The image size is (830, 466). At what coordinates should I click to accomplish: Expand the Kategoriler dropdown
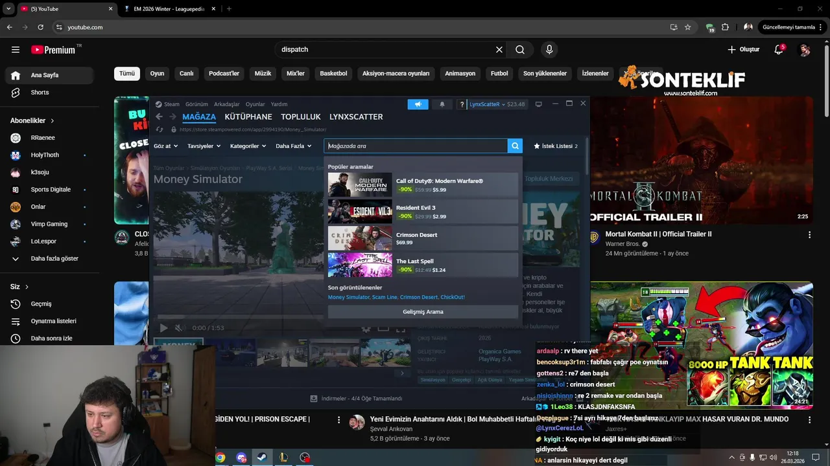(x=248, y=146)
